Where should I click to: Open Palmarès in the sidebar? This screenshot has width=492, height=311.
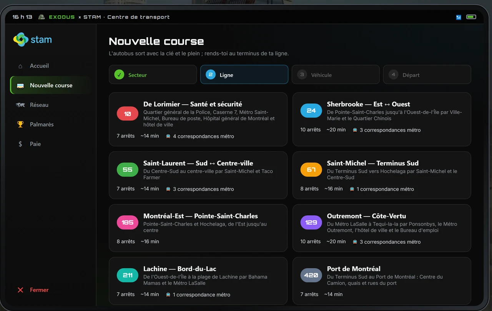coord(50,125)
